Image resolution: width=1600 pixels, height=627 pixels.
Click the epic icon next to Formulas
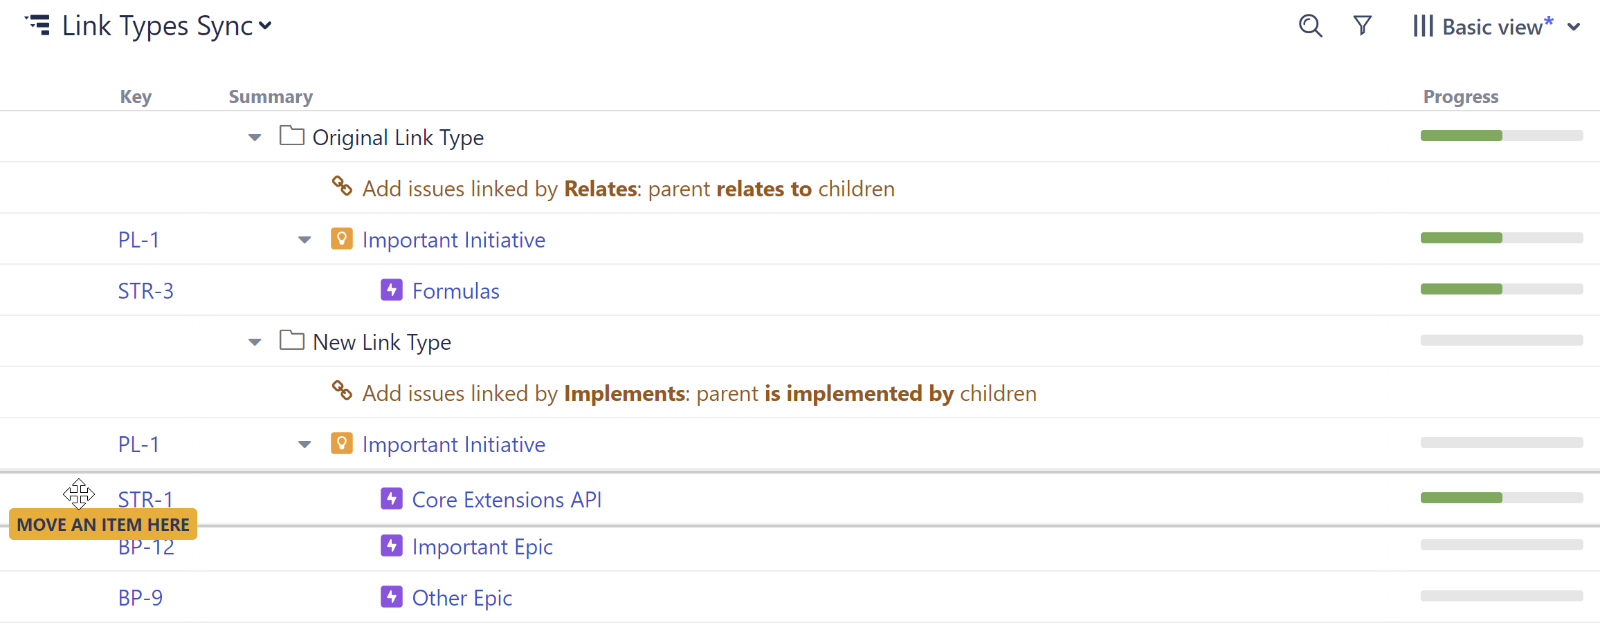(392, 290)
